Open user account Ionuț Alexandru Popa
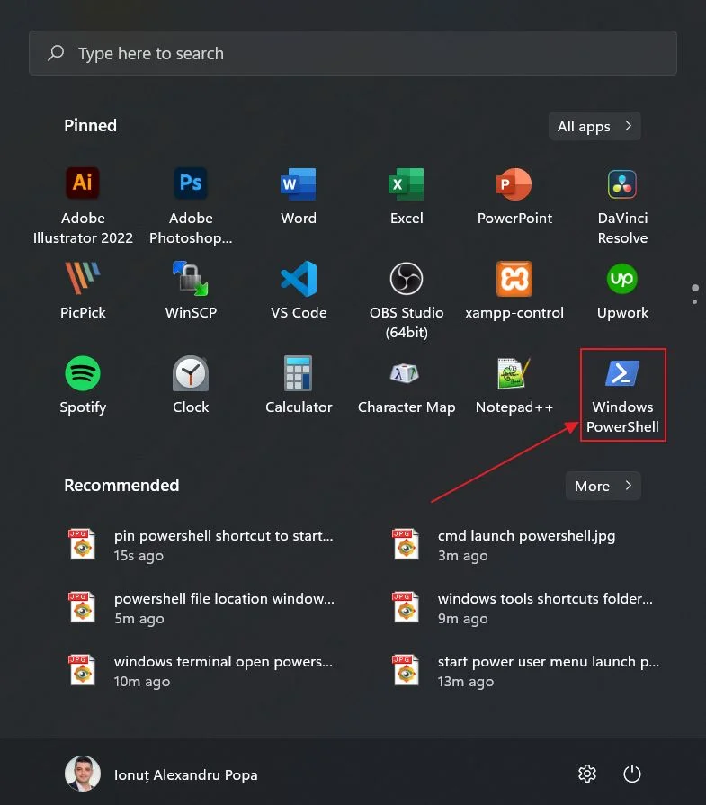706x805 pixels. click(161, 774)
